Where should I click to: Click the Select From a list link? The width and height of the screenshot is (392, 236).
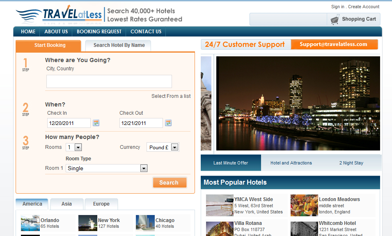pyautogui.click(x=171, y=96)
